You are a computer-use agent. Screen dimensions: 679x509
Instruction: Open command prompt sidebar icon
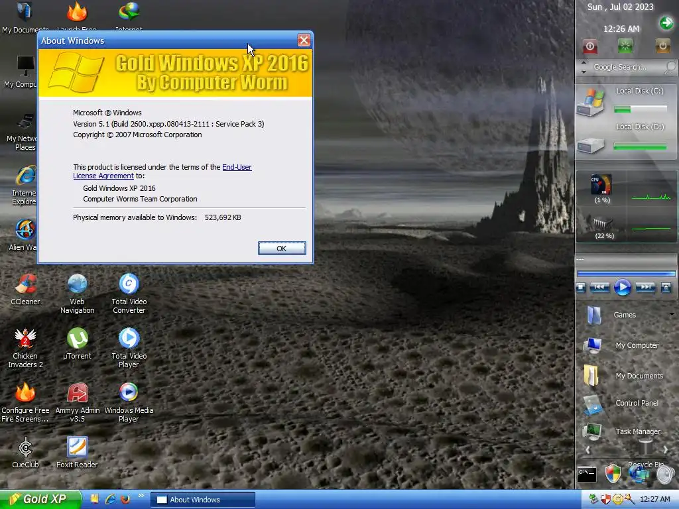587,475
